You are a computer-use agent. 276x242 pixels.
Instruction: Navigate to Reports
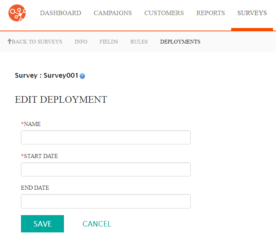[x=211, y=13]
